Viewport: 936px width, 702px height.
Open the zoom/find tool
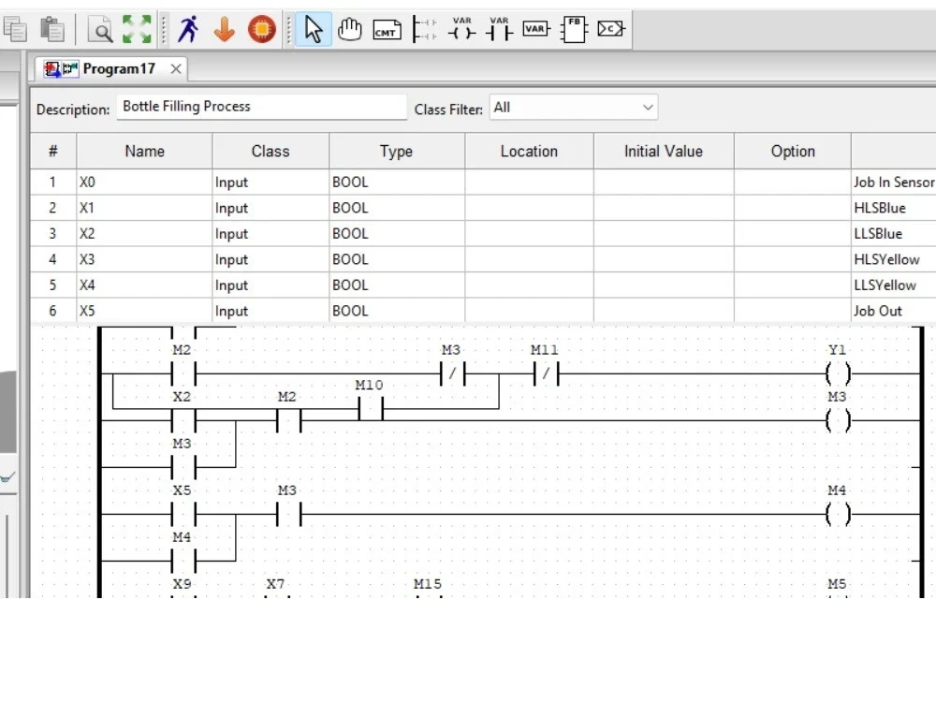point(99,29)
